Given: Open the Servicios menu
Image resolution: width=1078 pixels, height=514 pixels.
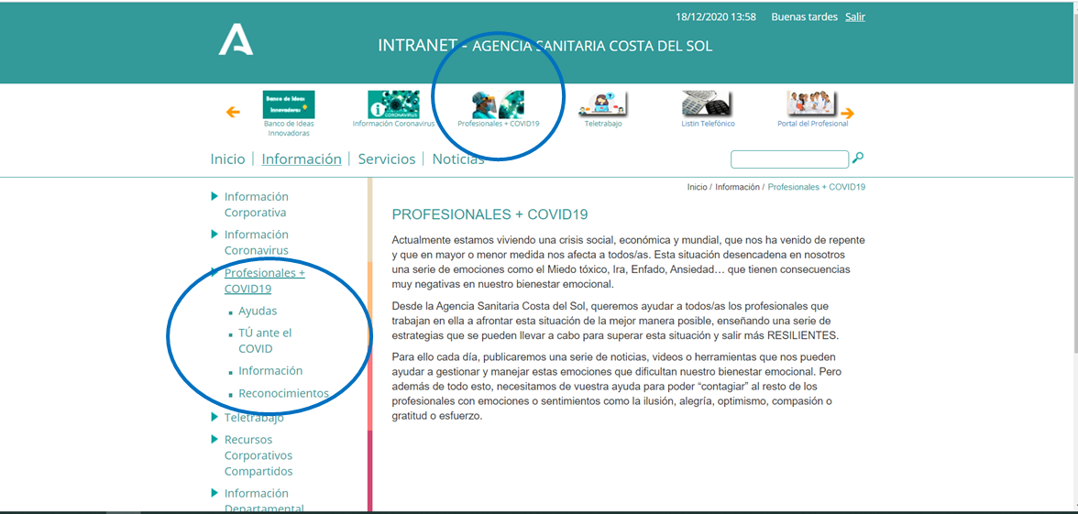Looking at the screenshot, I should click(387, 159).
